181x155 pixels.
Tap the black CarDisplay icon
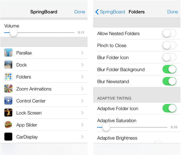click(x=8, y=137)
